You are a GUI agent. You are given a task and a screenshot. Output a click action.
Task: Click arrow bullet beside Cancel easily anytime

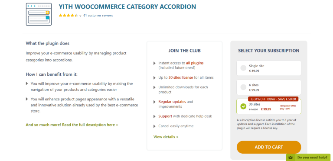coord(154,126)
